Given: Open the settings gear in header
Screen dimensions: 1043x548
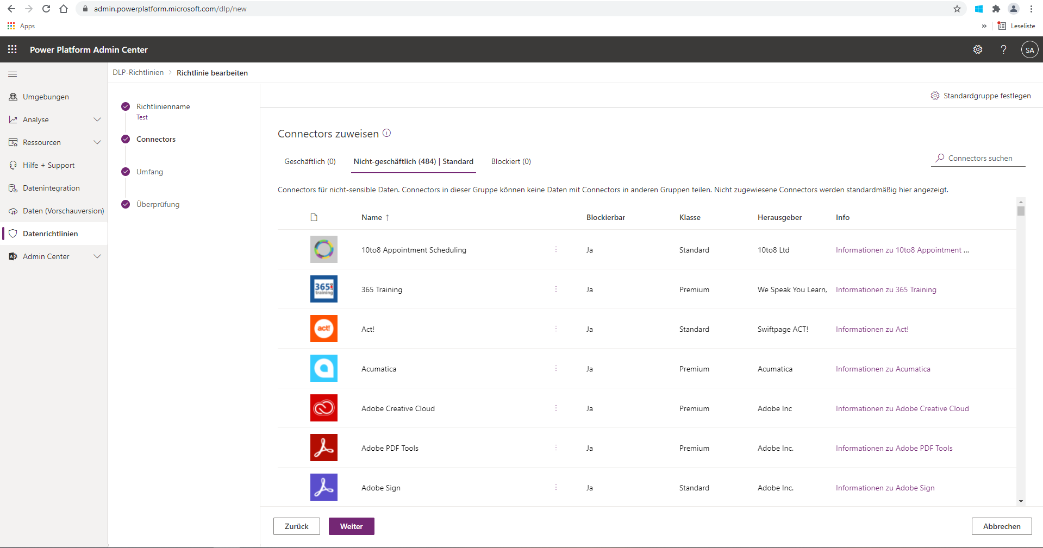Looking at the screenshot, I should click(x=978, y=49).
